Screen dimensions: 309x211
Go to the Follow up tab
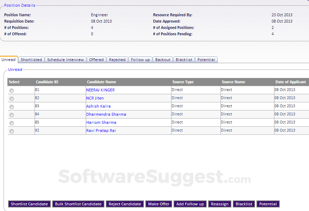point(140,60)
